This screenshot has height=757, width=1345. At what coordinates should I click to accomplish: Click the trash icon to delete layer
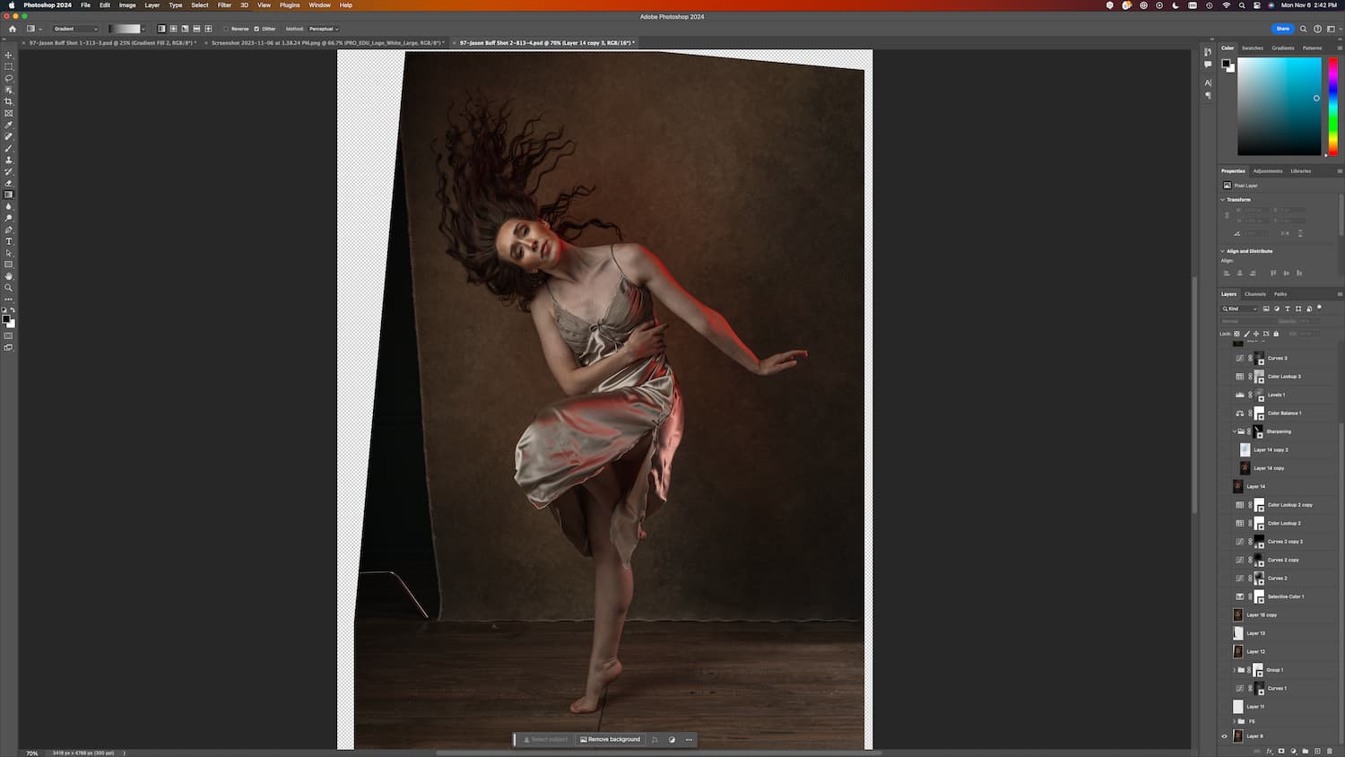point(1329,751)
